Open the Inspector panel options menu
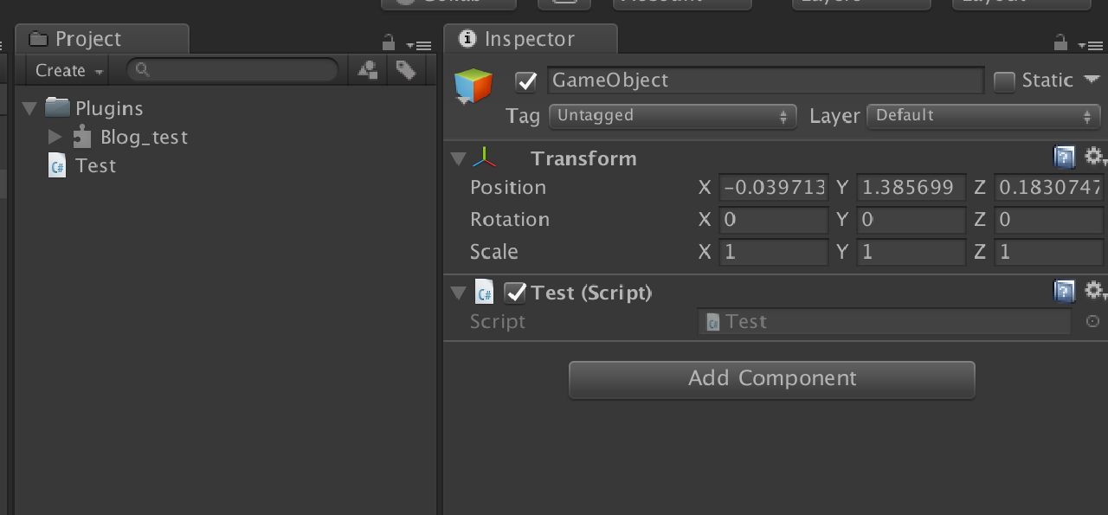This screenshot has width=1108, height=515. [1091, 45]
